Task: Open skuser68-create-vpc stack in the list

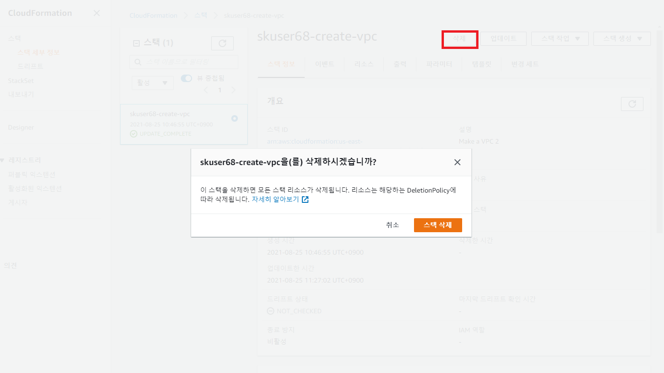Action: pos(160,114)
